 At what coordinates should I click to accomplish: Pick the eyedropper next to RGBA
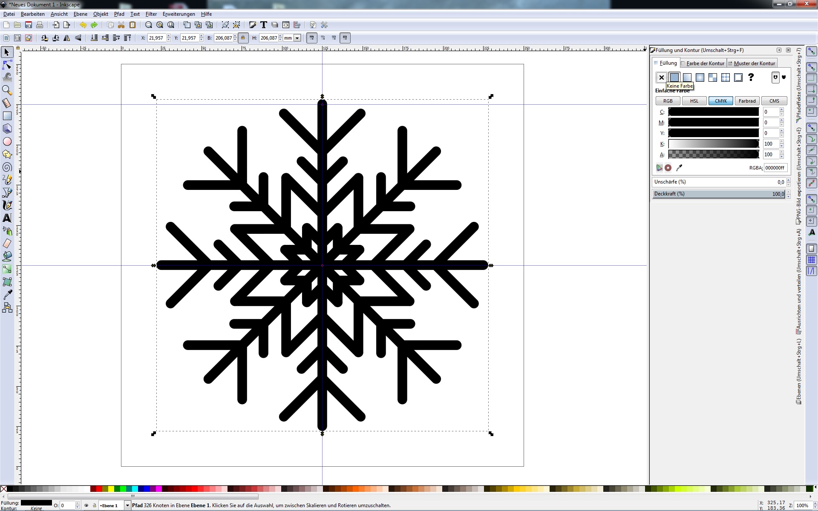679,168
